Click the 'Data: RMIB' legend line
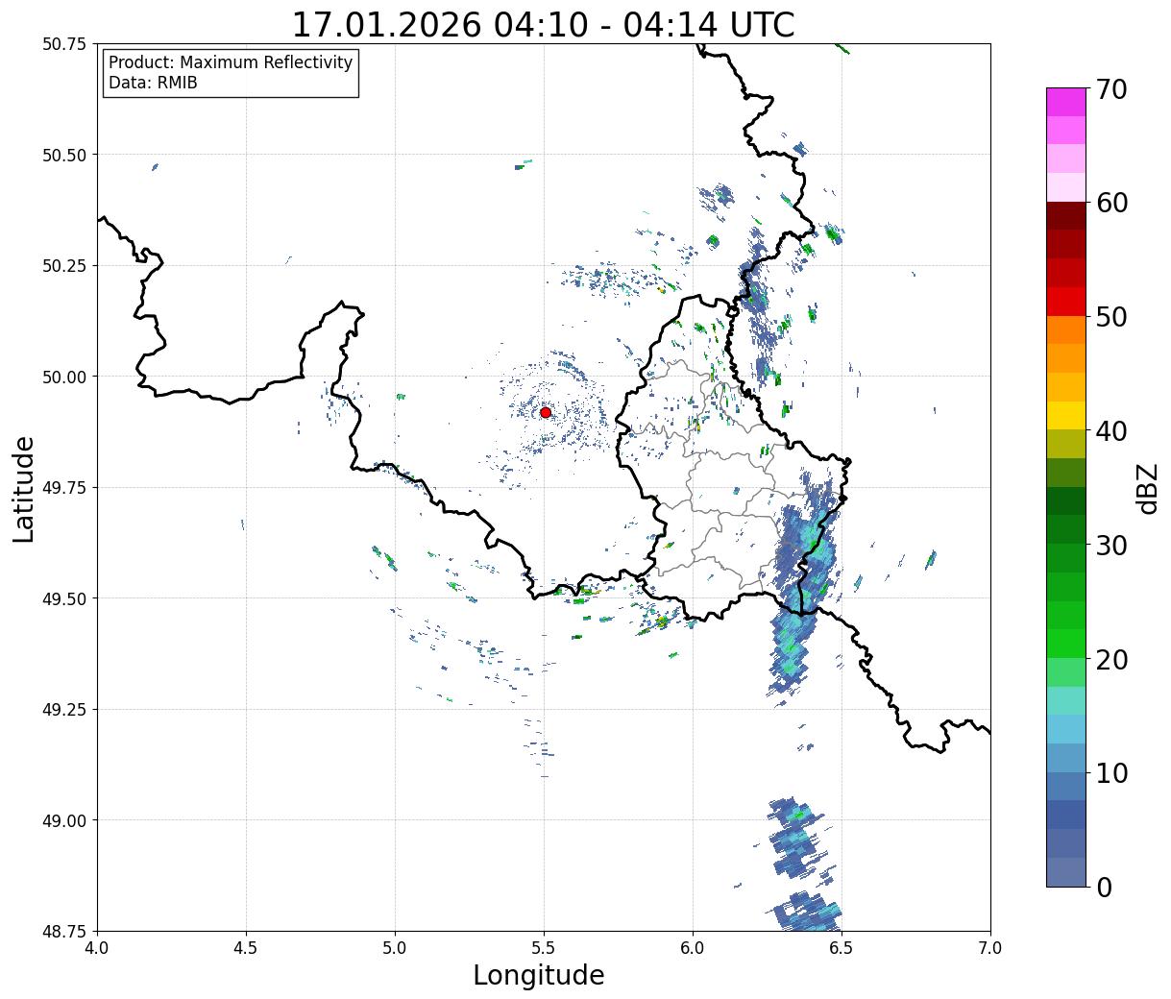 point(153,83)
